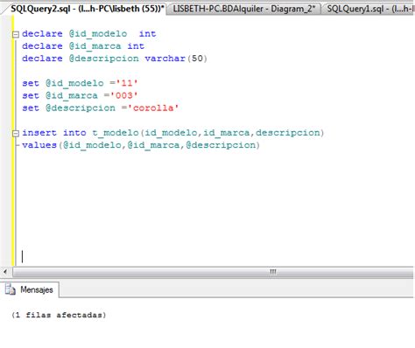Viewport: 415px width, 348px height.
Task: Place cursor at the blinking empty editor line
Action: [23, 257]
